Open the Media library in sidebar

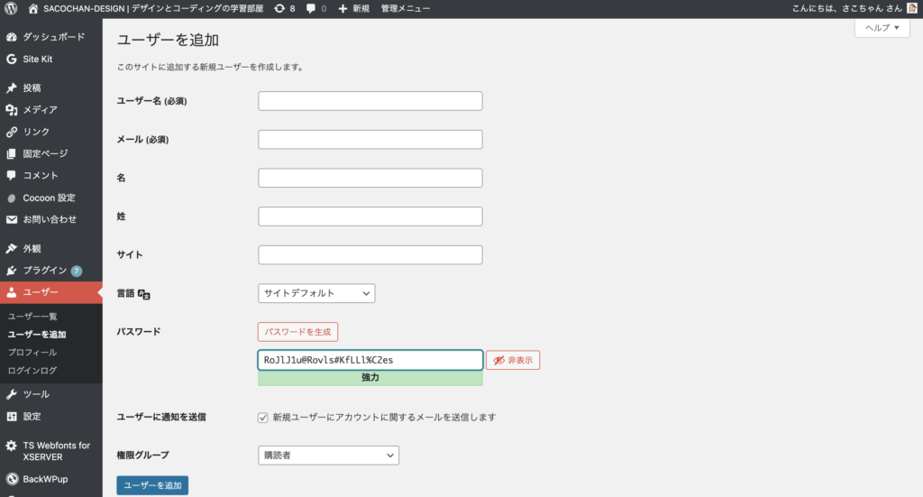pos(40,110)
